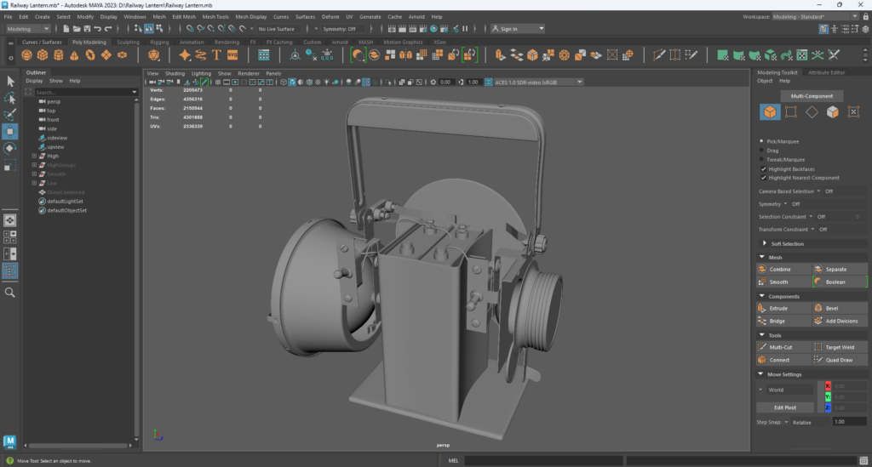Collapse the Move Settings section
Screen dimensions: 872x467
(760, 374)
